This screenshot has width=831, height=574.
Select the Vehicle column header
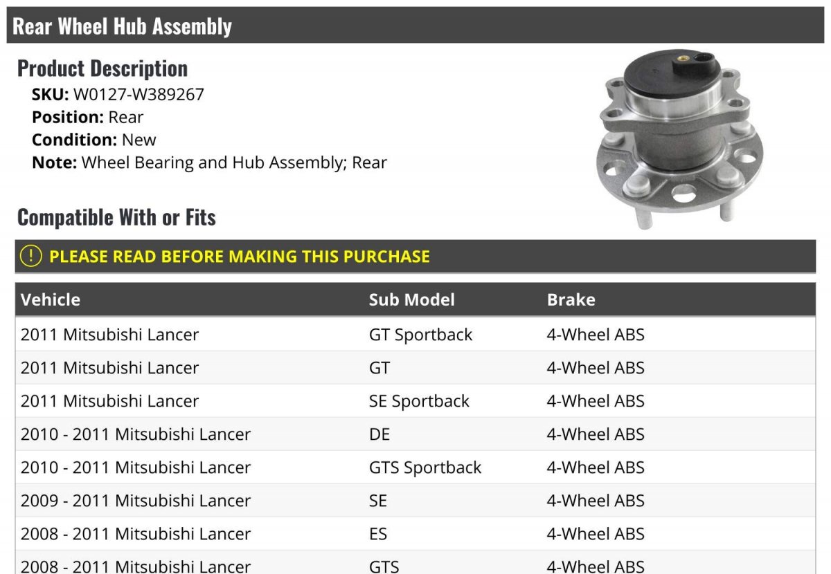tap(51, 299)
